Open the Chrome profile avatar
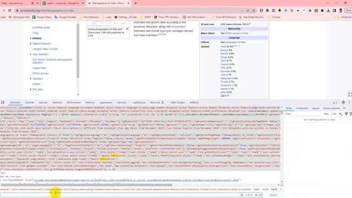 click(x=340, y=10)
